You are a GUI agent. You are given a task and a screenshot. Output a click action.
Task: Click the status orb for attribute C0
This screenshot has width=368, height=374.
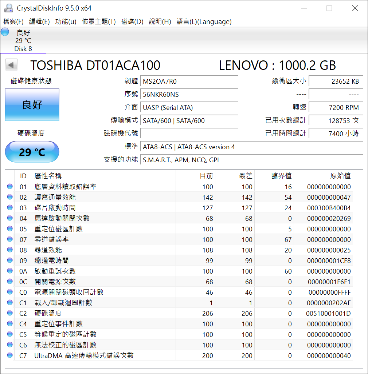tap(10, 292)
